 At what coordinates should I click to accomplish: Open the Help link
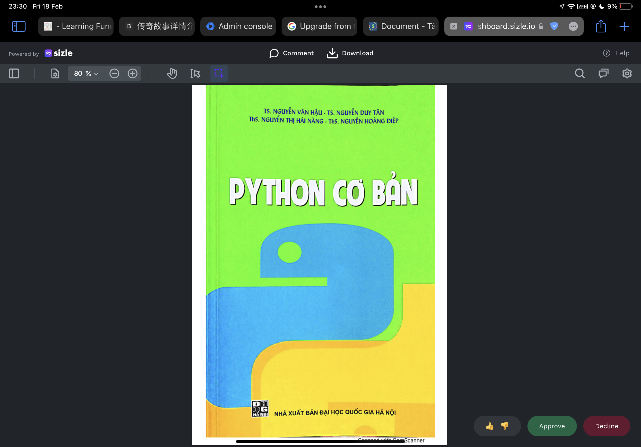click(616, 53)
